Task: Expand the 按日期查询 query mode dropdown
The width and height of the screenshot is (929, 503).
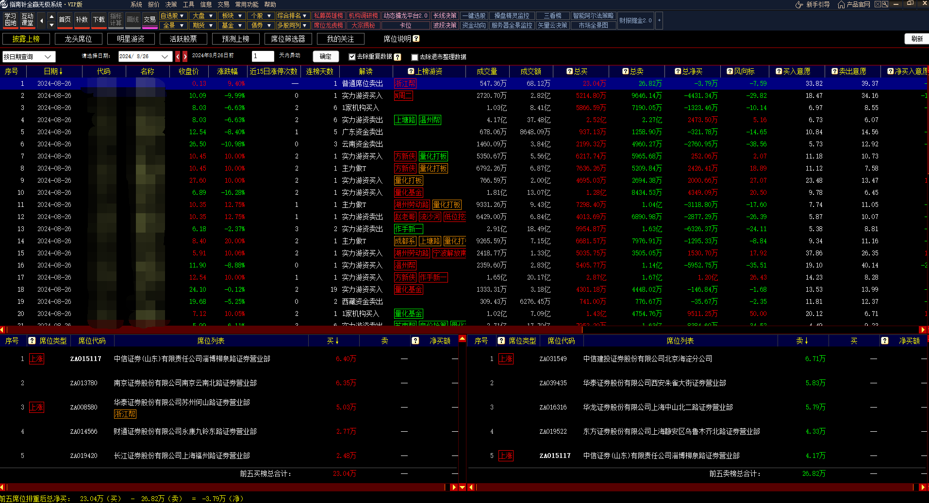Action: (48, 57)
